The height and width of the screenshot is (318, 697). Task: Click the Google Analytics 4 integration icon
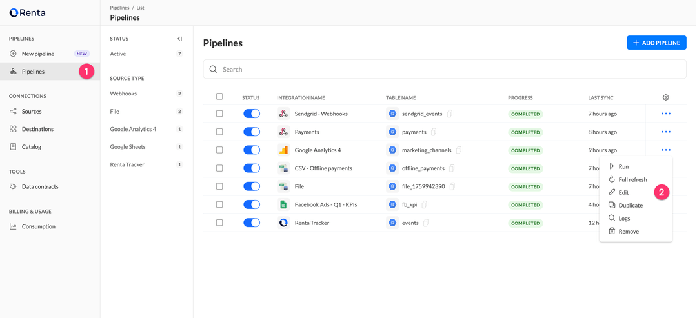click(x=283, y=150)
